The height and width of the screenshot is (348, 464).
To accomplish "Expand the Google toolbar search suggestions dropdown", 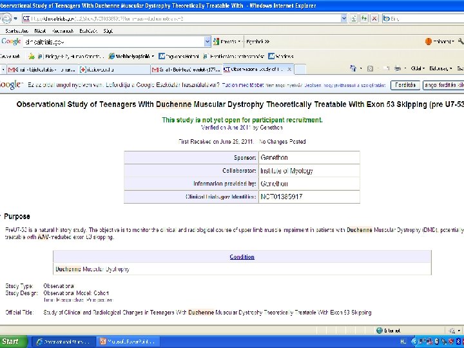I will coord(208,42).
